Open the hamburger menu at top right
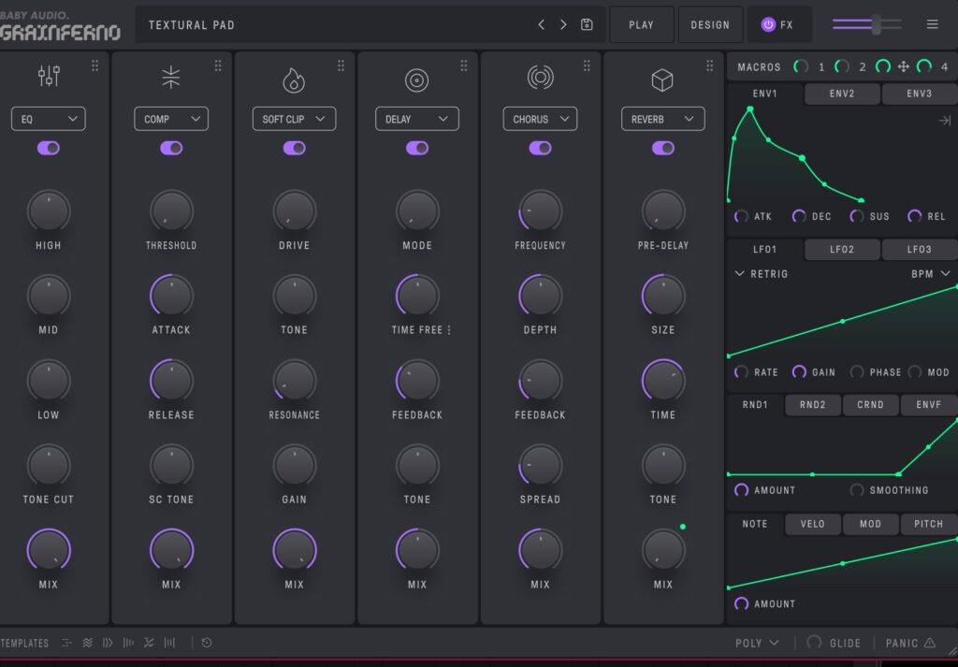 932,25
